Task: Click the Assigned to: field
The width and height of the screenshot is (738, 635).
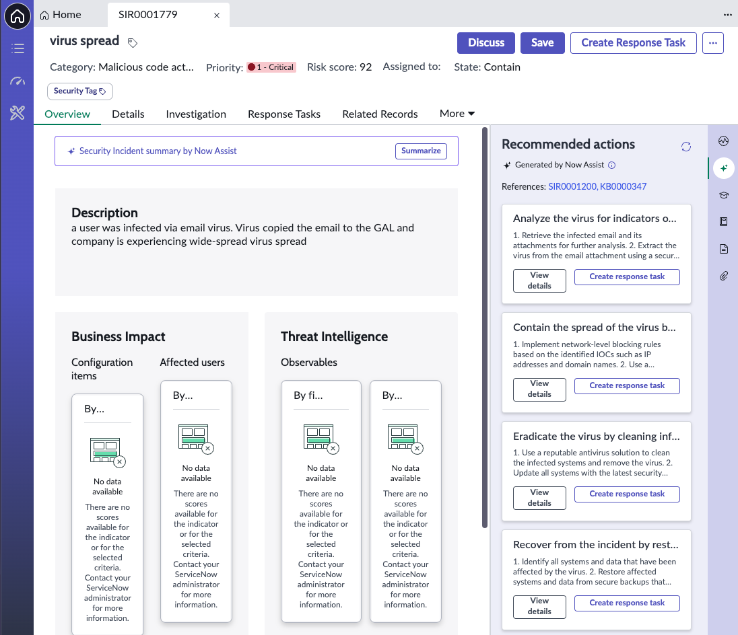Action: pos(412,67)
